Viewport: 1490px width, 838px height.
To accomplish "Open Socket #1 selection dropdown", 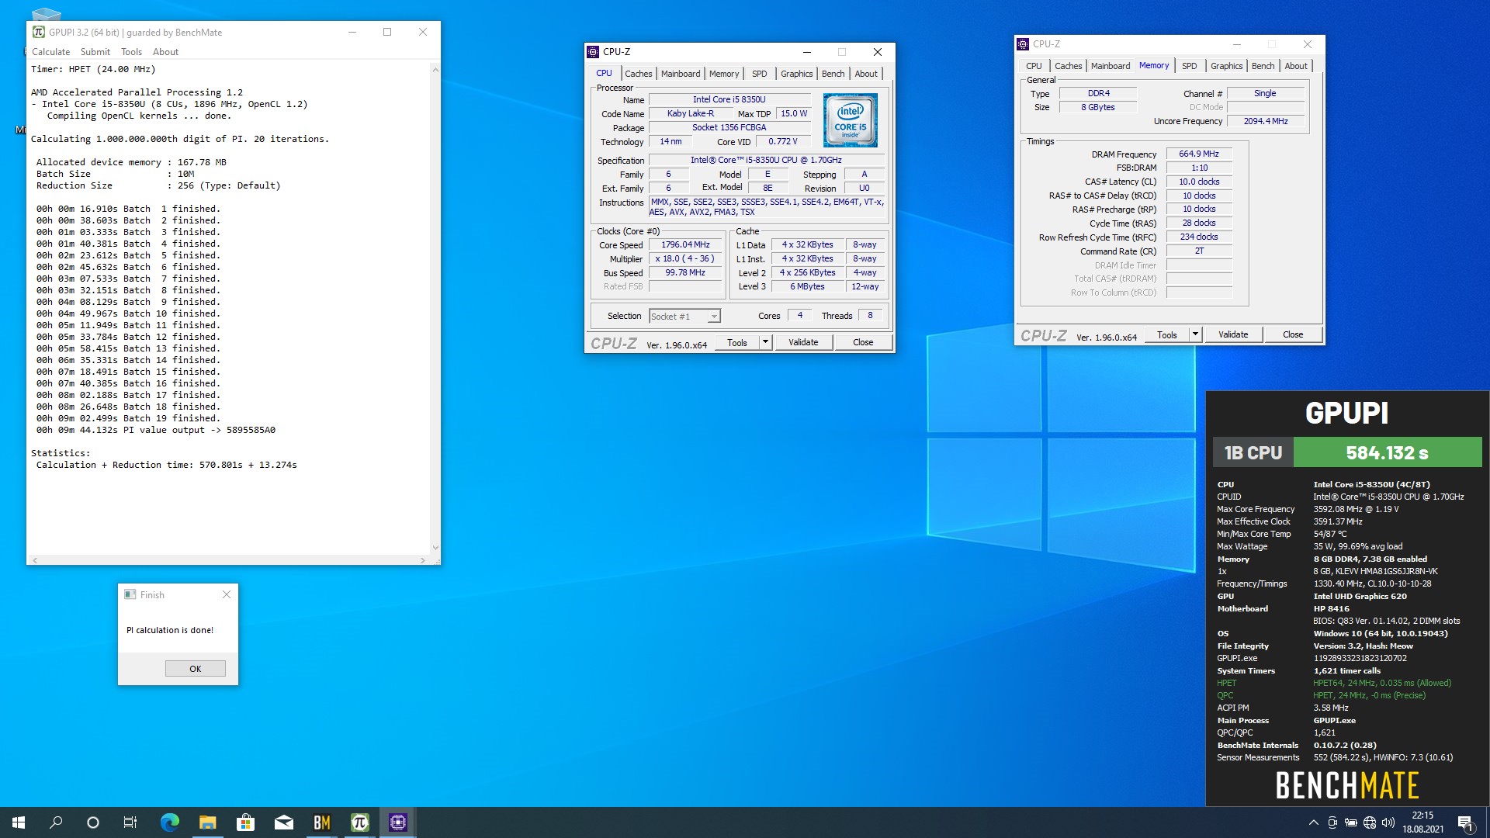I will coord(684,316).
